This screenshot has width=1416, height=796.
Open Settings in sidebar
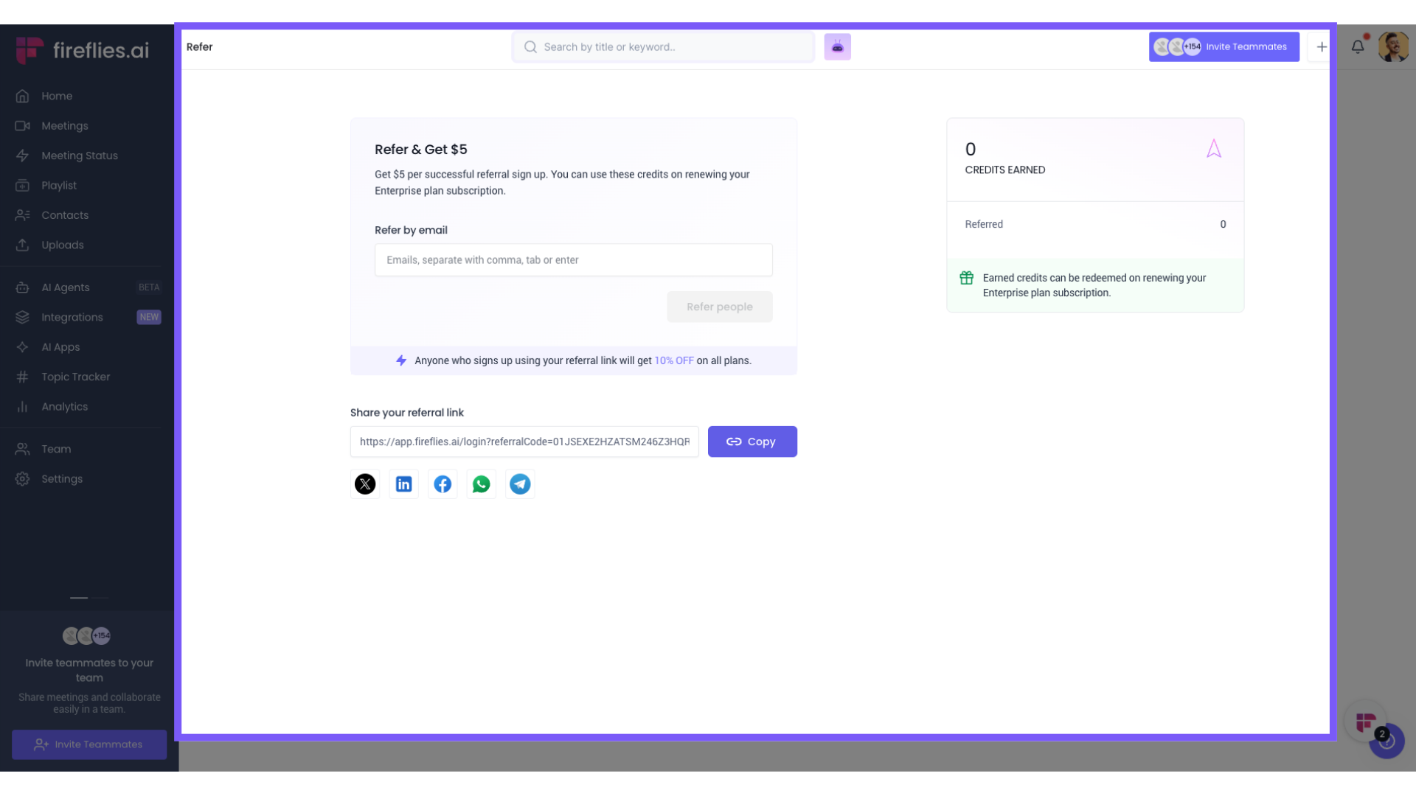(62, 479)
